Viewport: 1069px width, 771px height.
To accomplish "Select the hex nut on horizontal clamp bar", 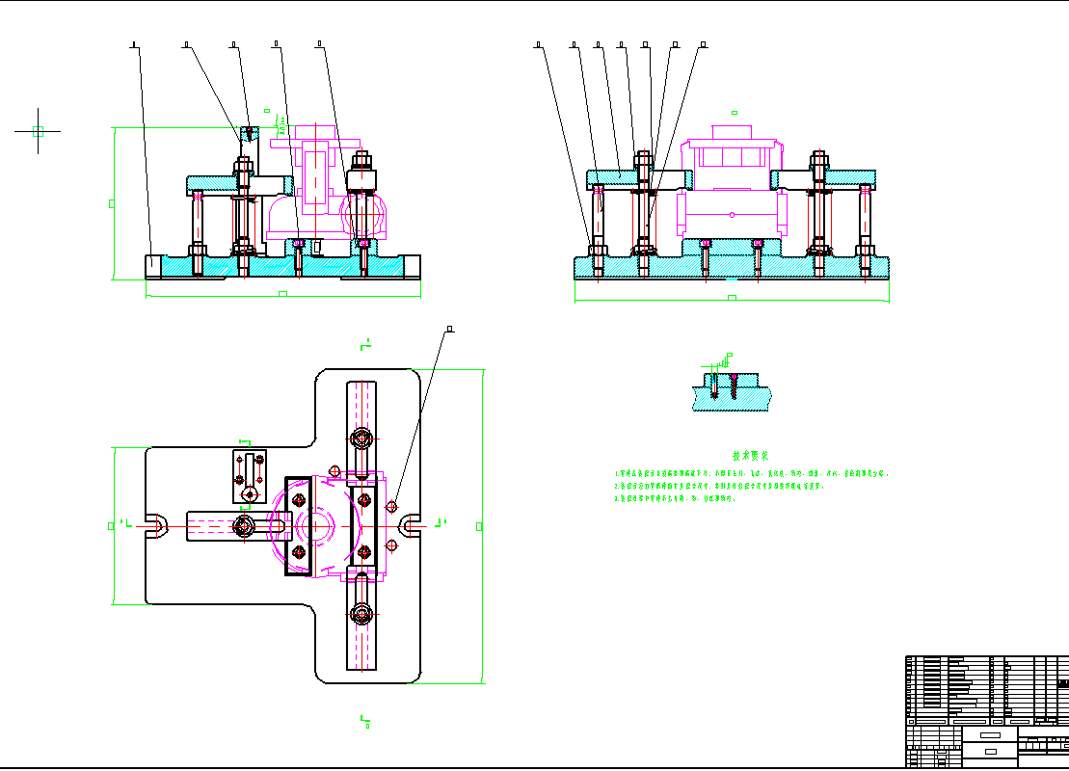I will click(x=244, y=526).
